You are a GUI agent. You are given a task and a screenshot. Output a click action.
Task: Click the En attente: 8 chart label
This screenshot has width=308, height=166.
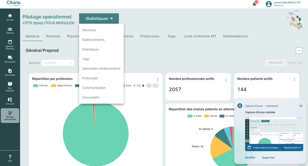(205, 129)
